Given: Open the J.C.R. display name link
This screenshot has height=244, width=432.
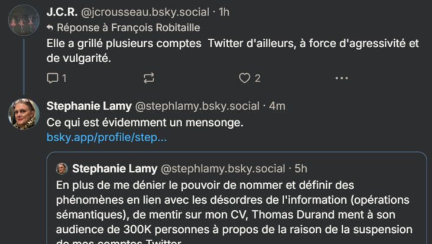Looking at the screenshot, I should [x=62, y=12].
